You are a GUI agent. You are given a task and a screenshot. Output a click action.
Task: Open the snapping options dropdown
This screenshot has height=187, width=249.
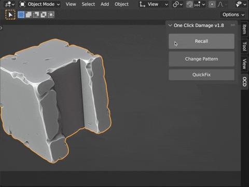200,4
